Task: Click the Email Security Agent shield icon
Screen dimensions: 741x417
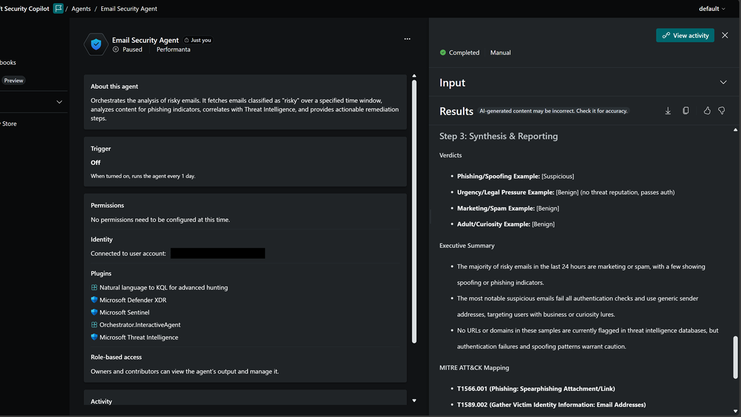Action: (x=96, y=45)
